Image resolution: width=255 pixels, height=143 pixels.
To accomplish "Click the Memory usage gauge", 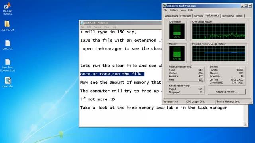I will pyautogui.click(x=177, y=54).
